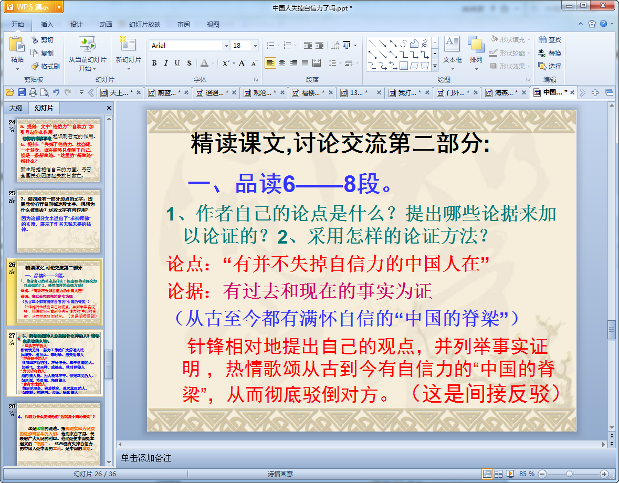Copy selection using the 复制 button
Viewport: 619px width, 483px height.
point(42,53)
